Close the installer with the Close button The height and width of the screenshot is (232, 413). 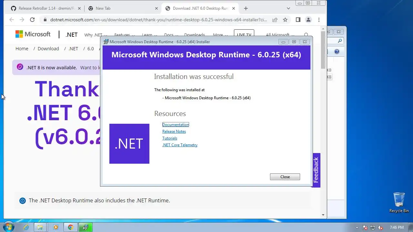pos(285,177)
